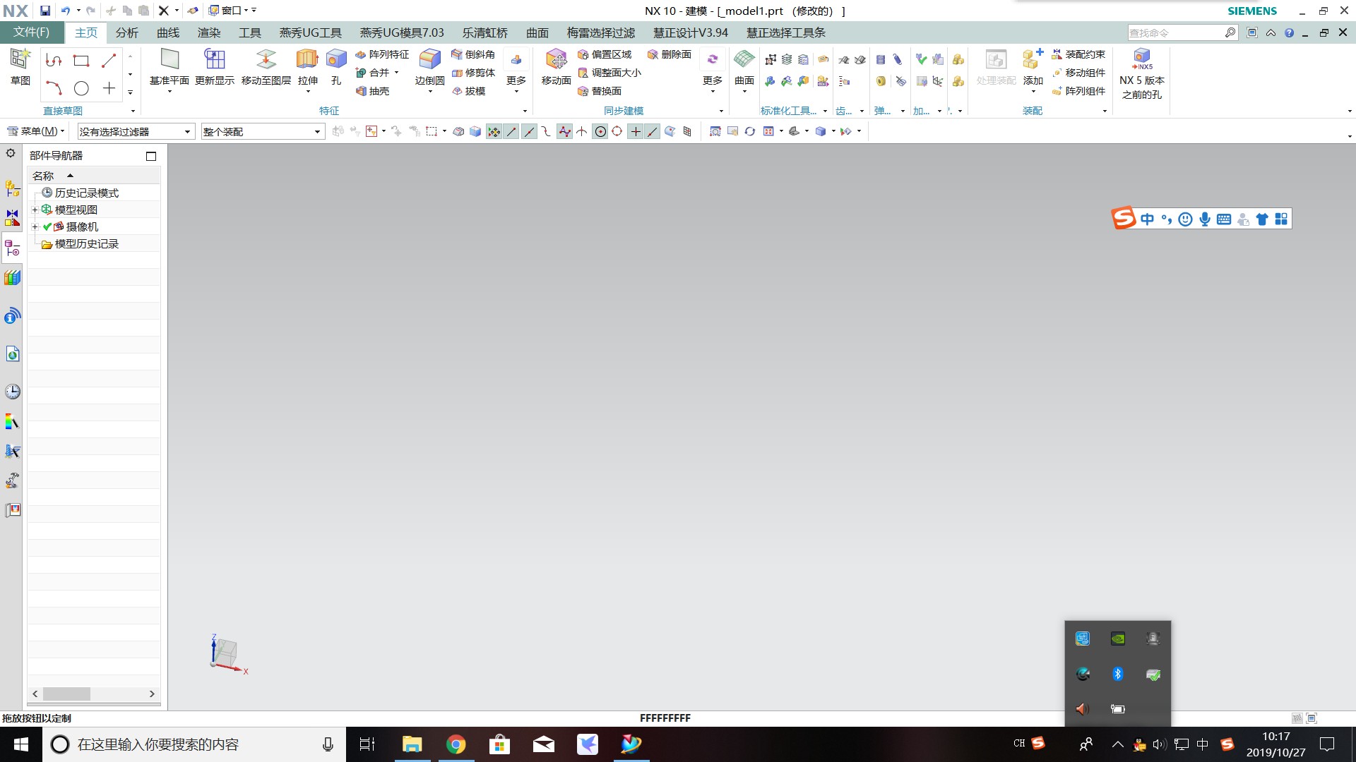This screenshot has height=762, width=1356.
Task: Click the 装配约束 button
Action: pyautogui.click(x=1078, y=54)
